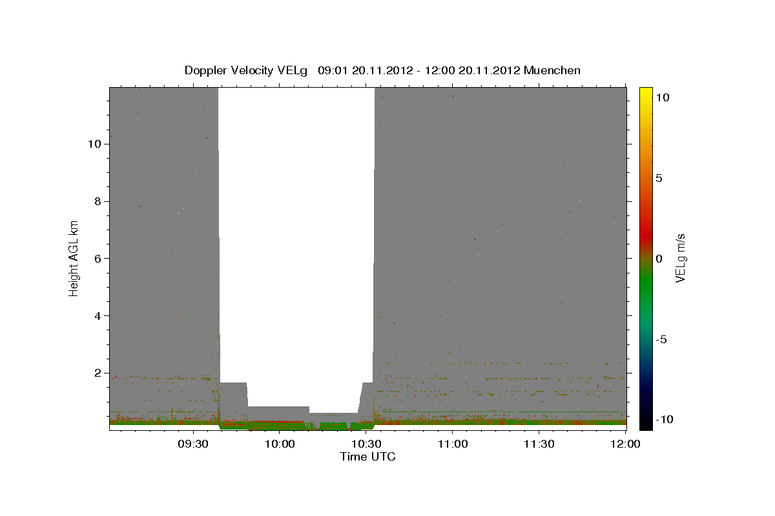The height and width of the screenshot is (516, 775).
Task: Click the colorbar tick label 0
Action: coord(659,259)
